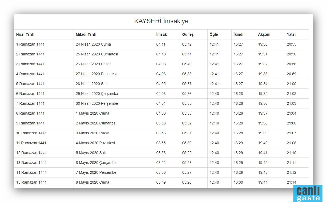Select the '11 Ramazan 1441' cell
327x202 pixels.
(x=31, y=143)
